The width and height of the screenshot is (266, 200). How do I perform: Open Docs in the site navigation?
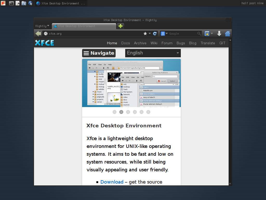coord(125,43)
